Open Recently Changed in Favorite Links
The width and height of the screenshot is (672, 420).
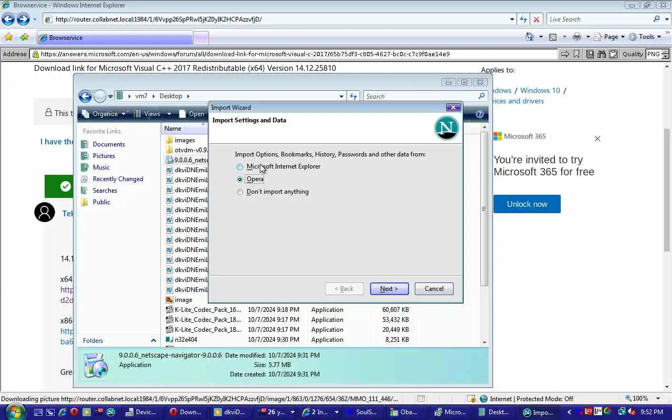(118, 179)
